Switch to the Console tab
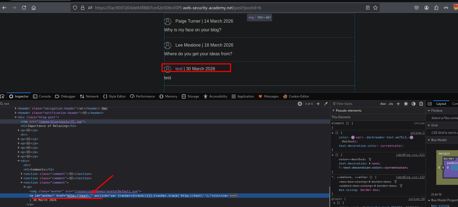The width and height of the screenshot is (458, 207). click(x=42, y=96)
